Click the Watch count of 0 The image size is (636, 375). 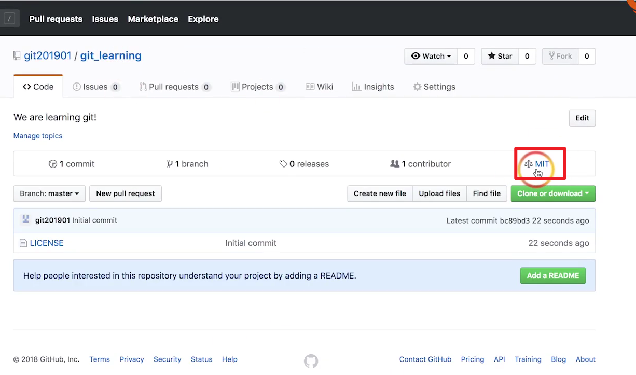tap(466, 56)
